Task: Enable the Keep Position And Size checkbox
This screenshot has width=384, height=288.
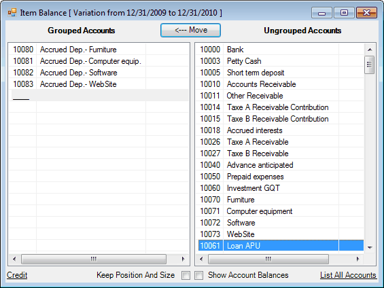Action: pyautogui.click(x=186, y=275)
